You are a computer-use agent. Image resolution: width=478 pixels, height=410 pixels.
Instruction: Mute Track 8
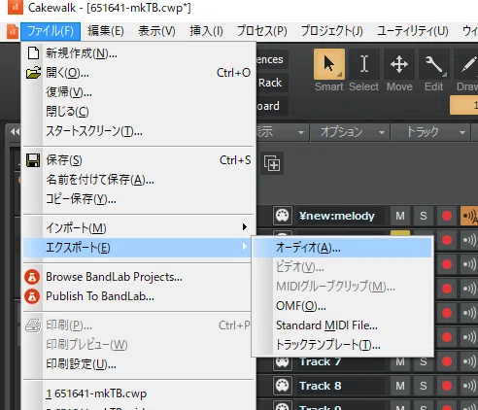pos(400,386)
